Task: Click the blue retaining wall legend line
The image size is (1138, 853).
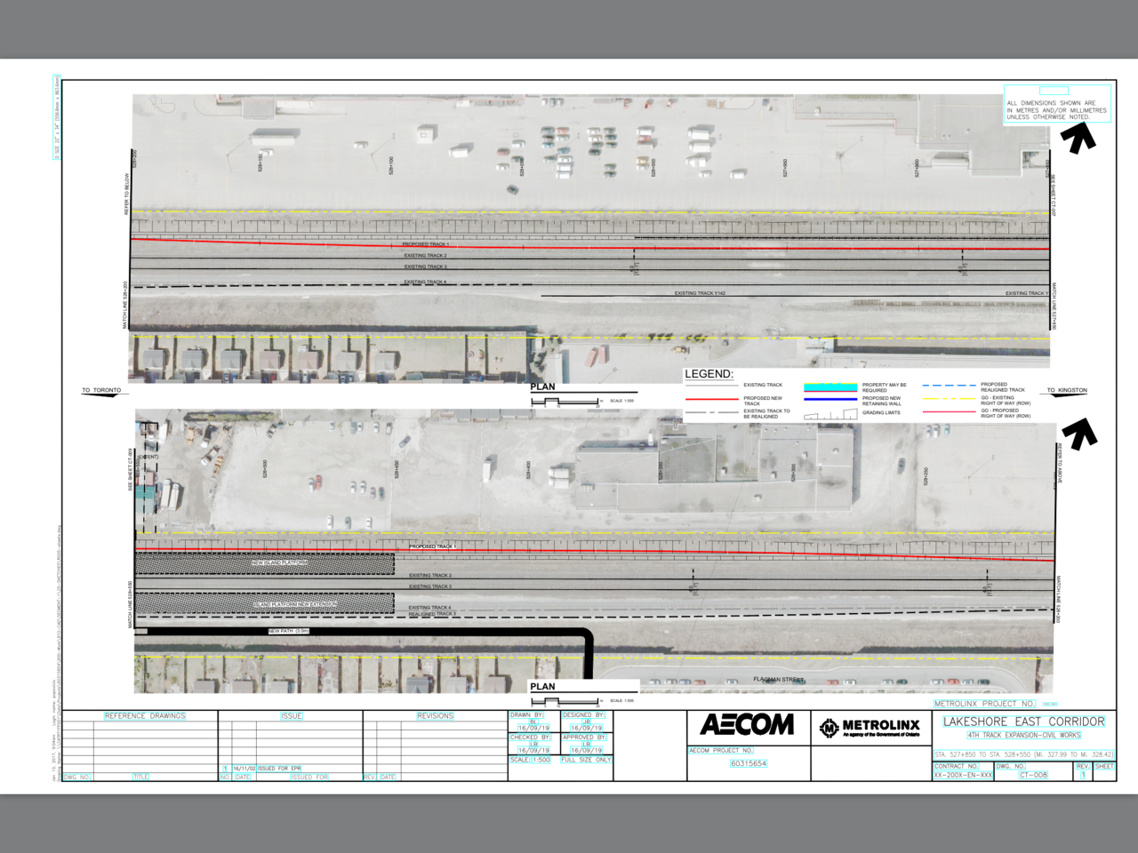Action: pos(830,400)
